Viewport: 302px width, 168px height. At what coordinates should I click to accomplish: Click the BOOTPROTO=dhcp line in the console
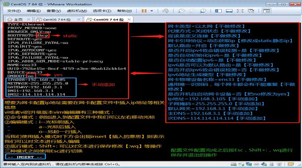coord(28,36)
